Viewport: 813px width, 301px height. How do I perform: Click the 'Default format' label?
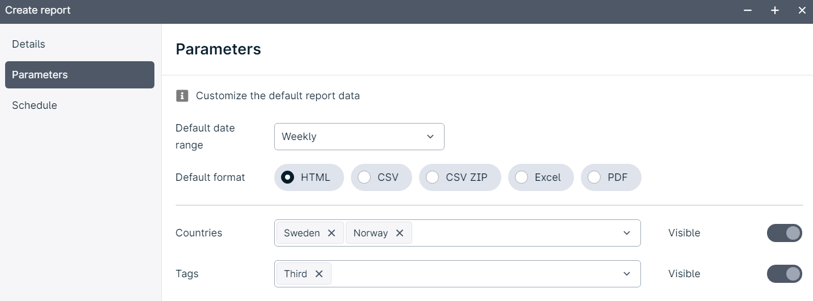pyautogui.click(x=211, y=177)
